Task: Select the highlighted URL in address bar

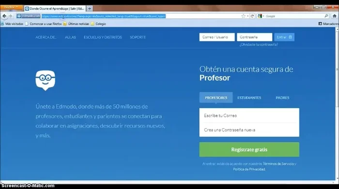Action: 104,16
